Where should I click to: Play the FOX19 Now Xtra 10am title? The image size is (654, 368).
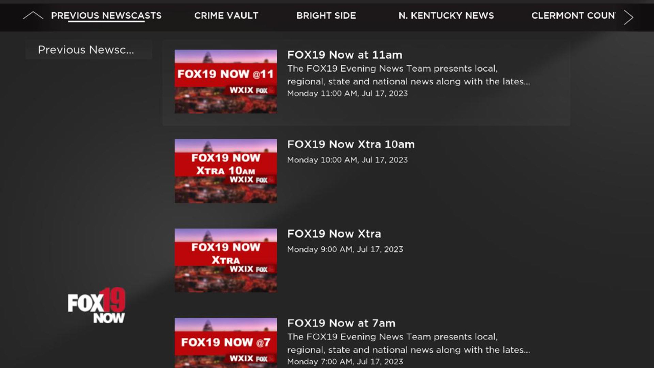351,144
